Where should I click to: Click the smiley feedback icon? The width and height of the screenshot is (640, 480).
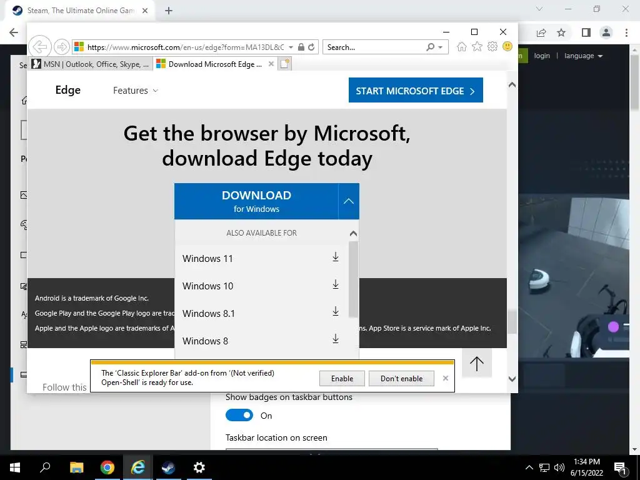[507, 46]
